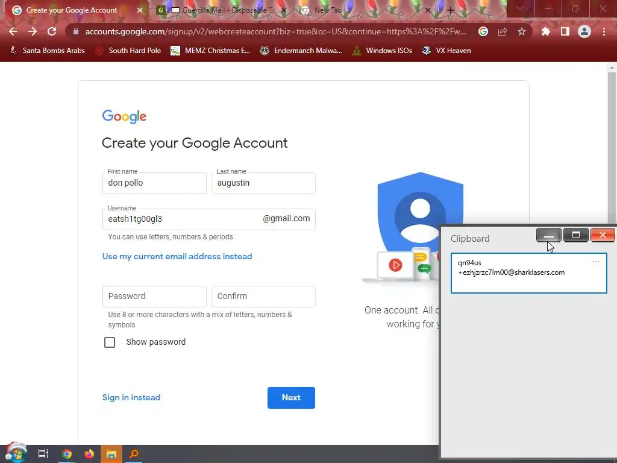This screenshot has width=617, height=463.
Task: Close the Guerrilla Mail tab
Action: 284,10
